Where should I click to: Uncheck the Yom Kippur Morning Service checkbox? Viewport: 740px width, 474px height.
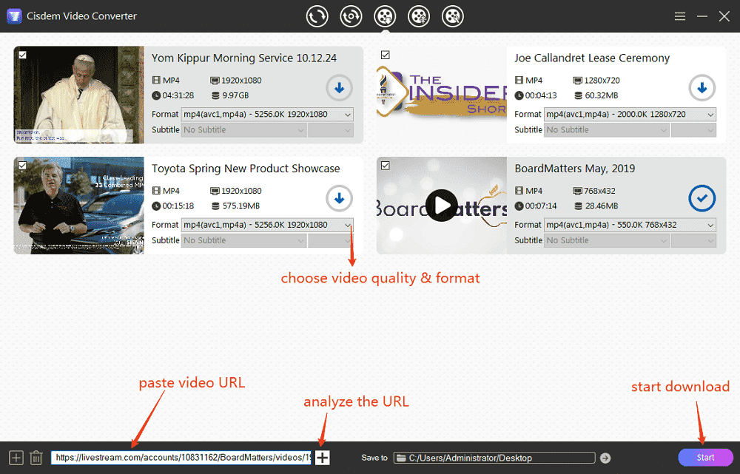point(22,55)
